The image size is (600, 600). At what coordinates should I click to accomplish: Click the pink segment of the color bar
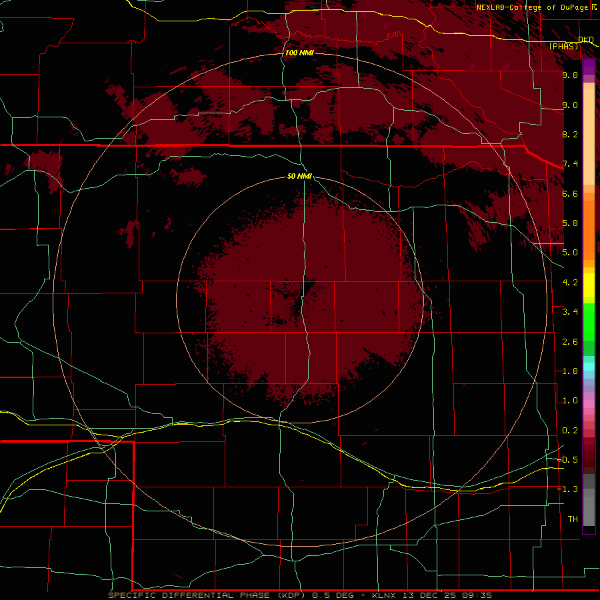(589, 404)
